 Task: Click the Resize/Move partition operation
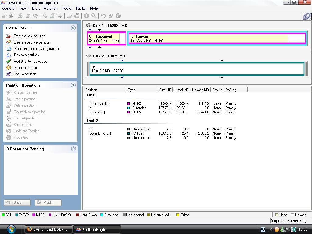[30, 112]
